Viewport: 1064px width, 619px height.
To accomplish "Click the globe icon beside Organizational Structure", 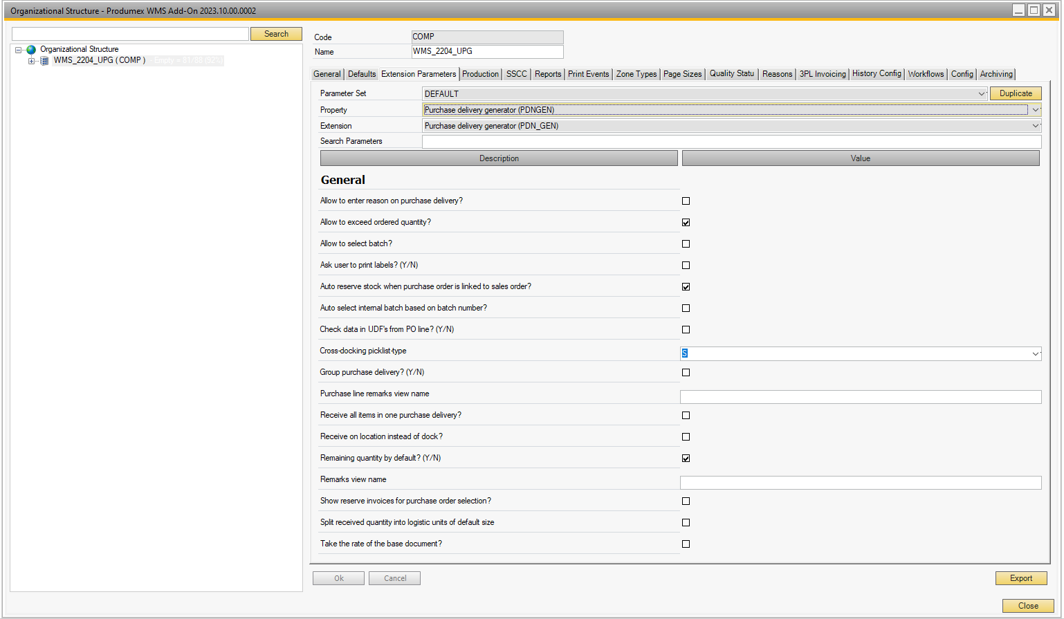I will point(31,50).
